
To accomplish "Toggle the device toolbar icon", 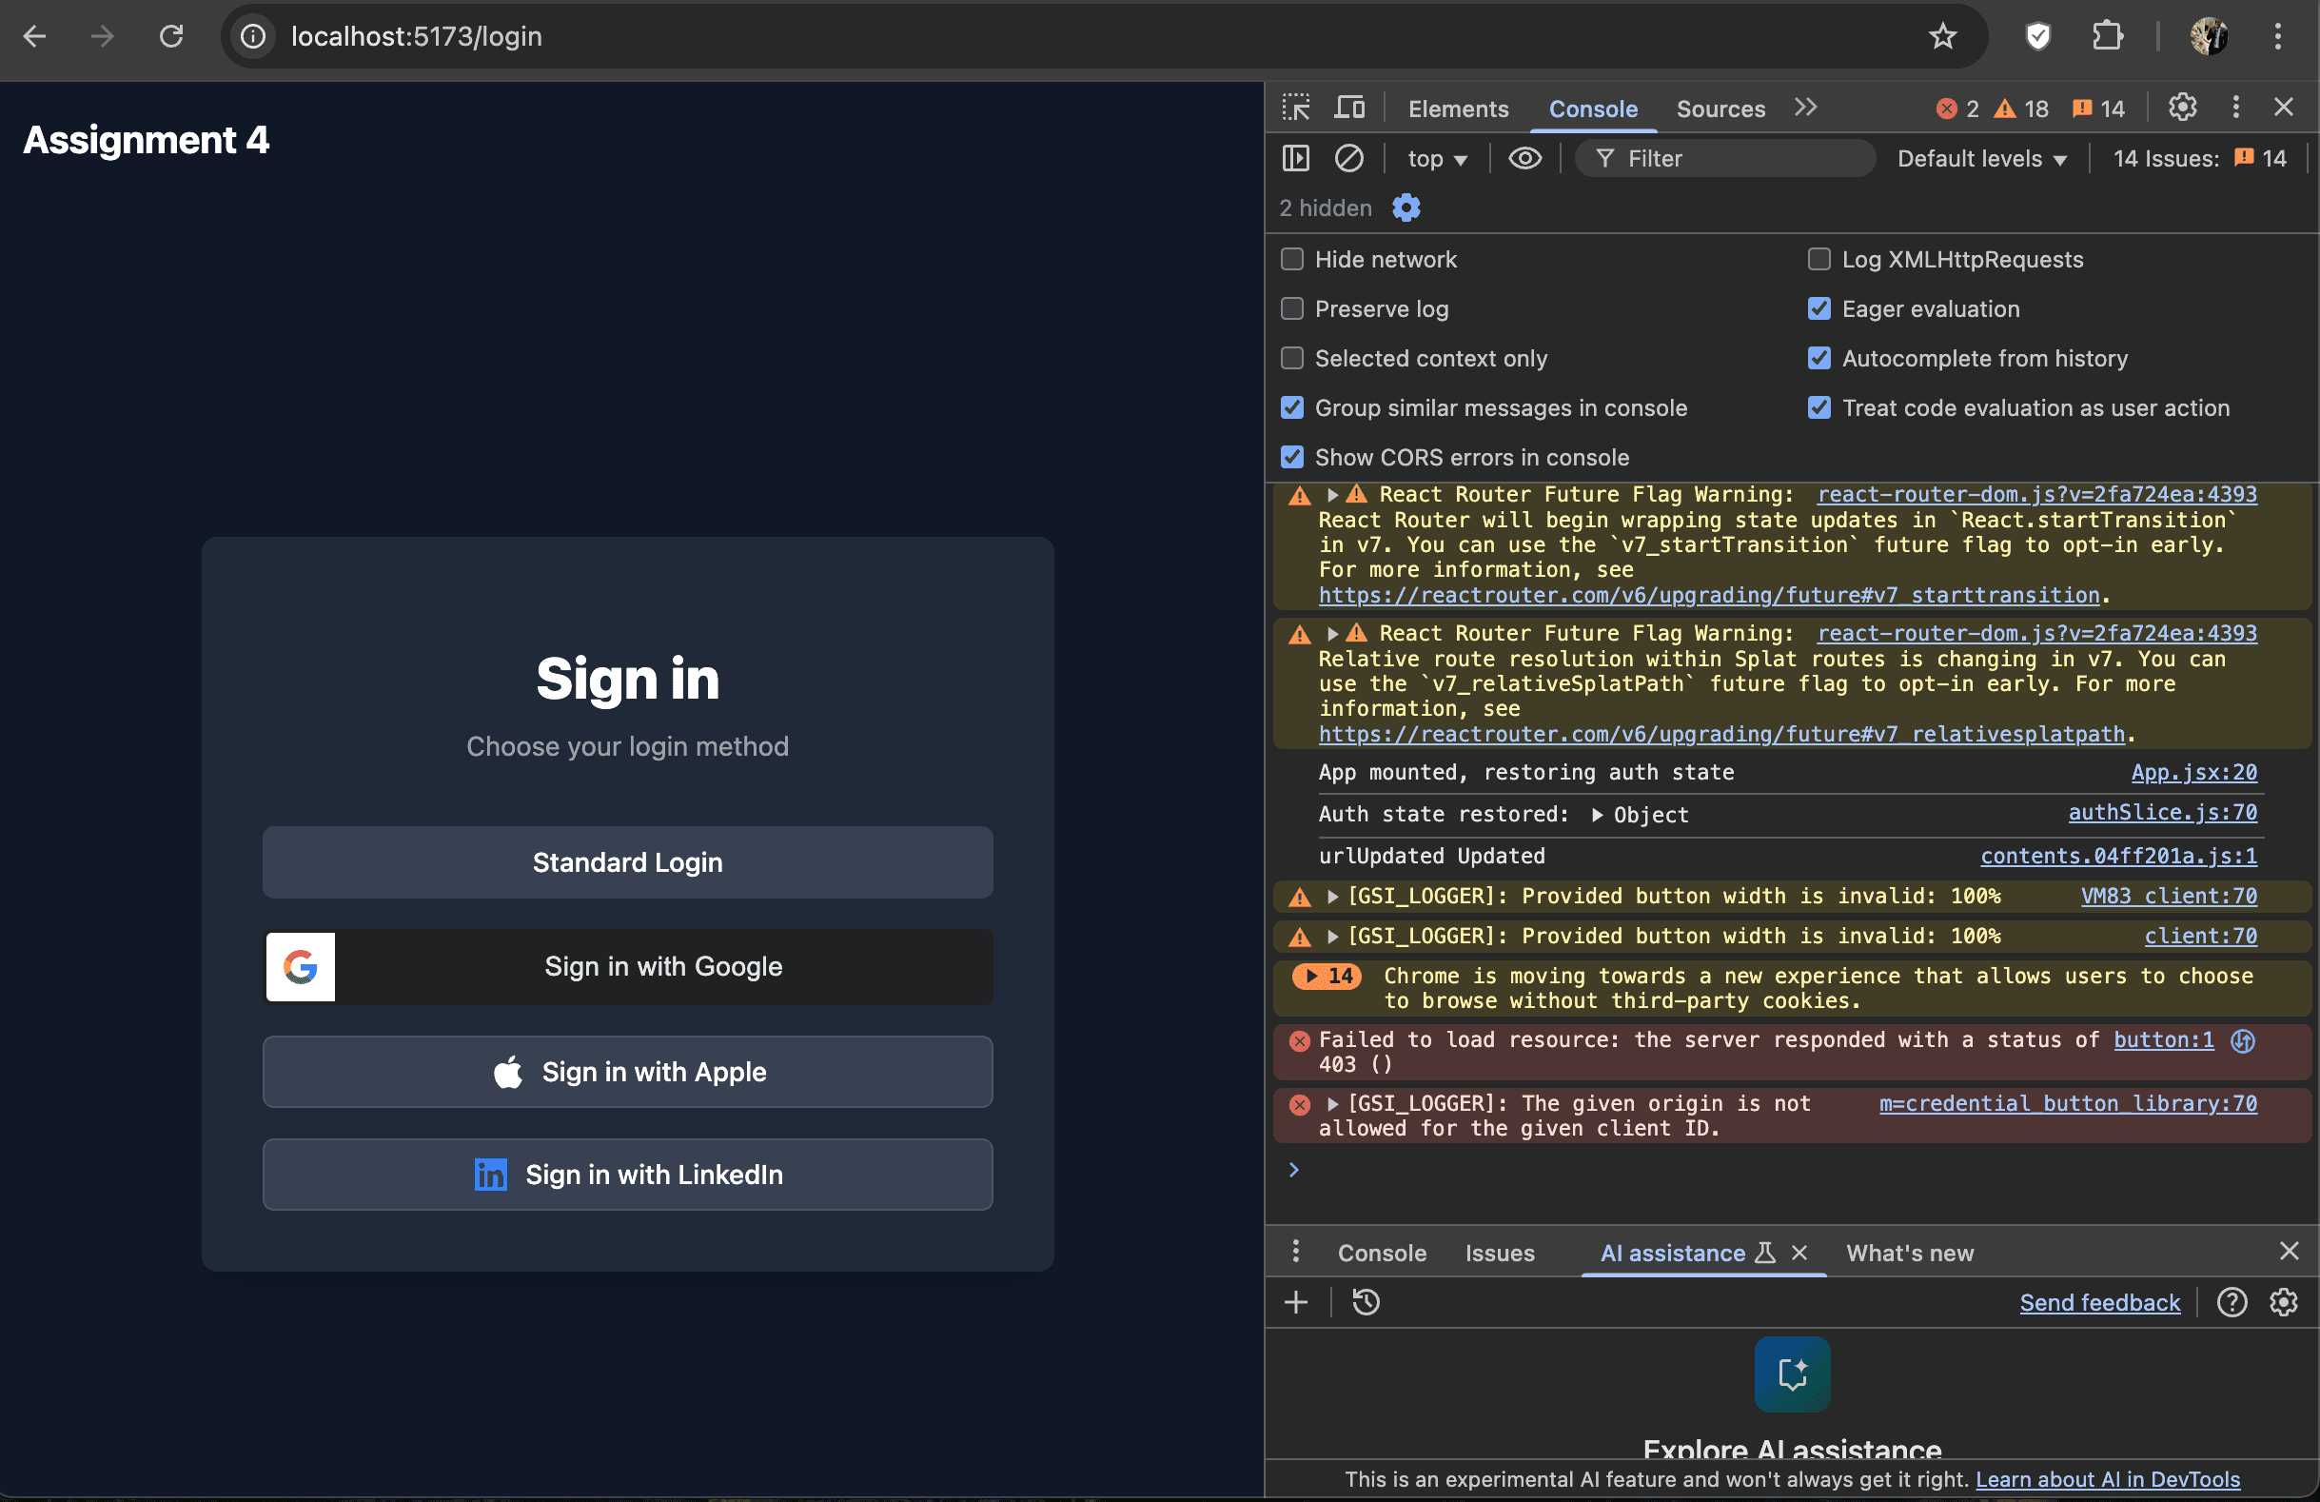I will [1349, 108].
